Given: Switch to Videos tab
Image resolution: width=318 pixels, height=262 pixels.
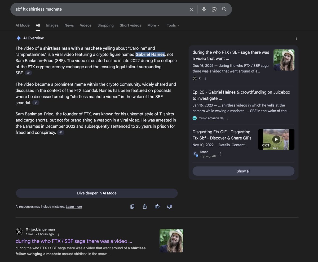Looking at the screenshot, I should (86, 25).
